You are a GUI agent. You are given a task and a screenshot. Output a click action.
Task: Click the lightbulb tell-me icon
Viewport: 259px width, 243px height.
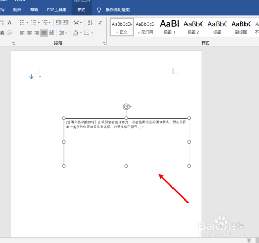coord(99,10)
